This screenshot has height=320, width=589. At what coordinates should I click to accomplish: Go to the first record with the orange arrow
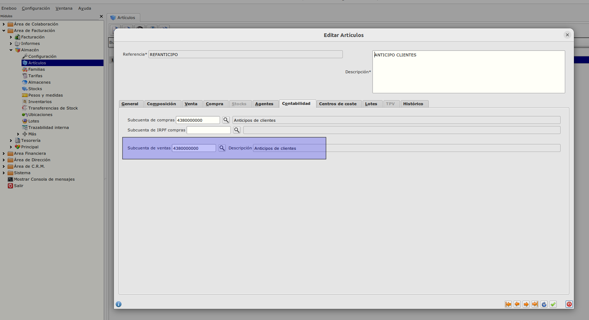(x=508, y=304)
